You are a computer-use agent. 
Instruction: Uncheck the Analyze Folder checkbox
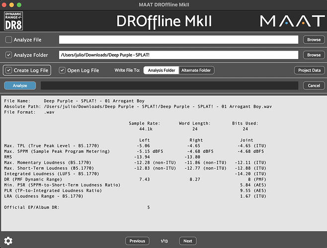pos(8,55)
